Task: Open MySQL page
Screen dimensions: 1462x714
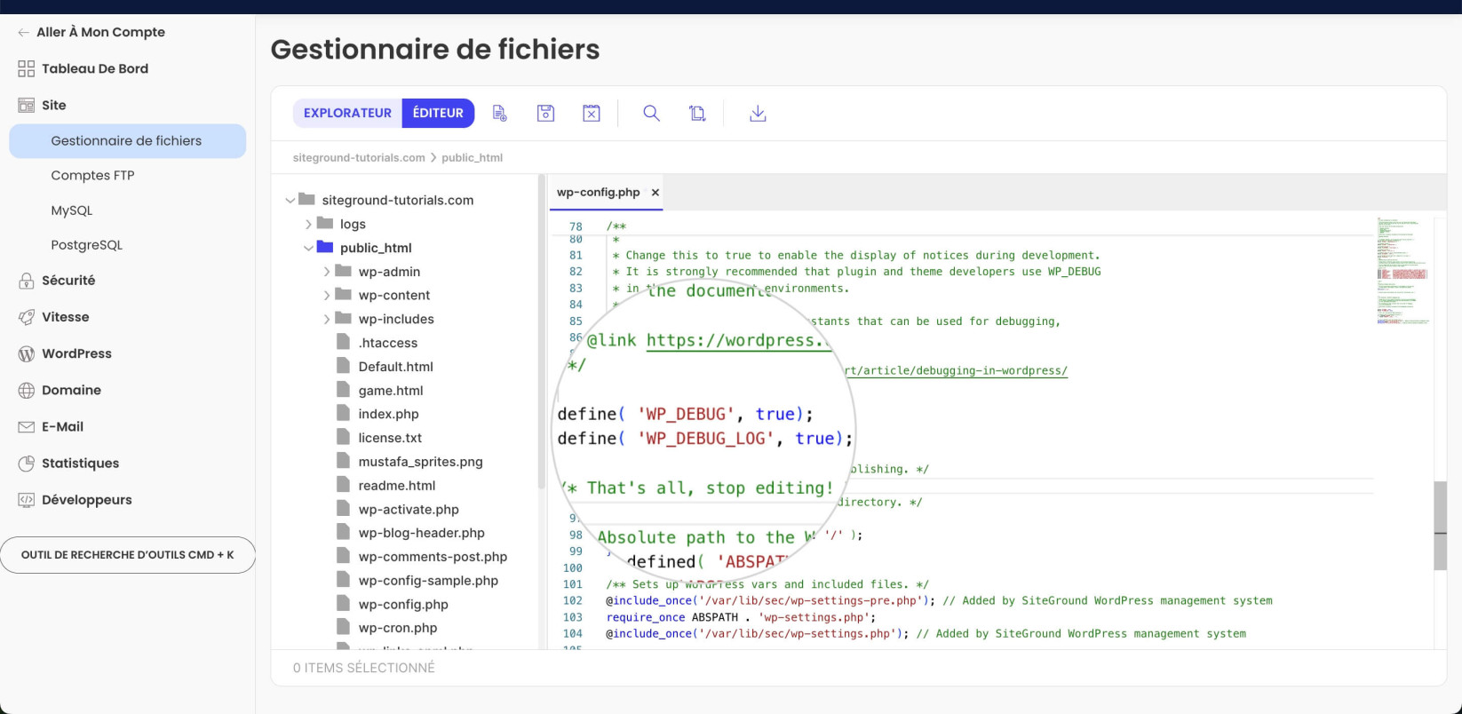Action: (72, 210)
